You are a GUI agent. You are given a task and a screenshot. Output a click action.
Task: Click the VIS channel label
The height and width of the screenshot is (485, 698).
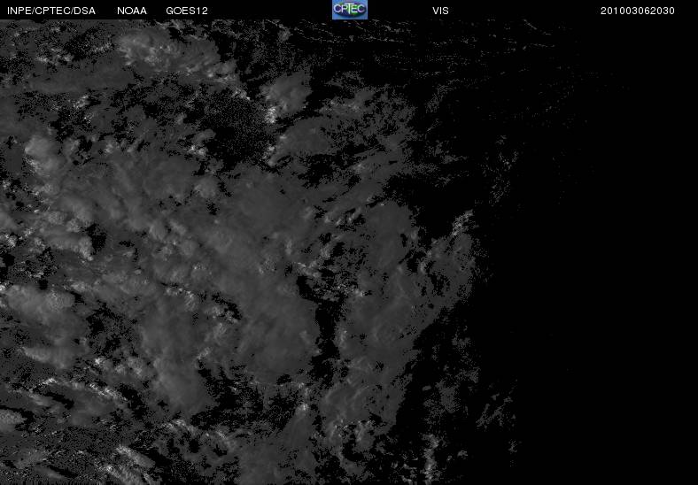(x=440, y=11)
